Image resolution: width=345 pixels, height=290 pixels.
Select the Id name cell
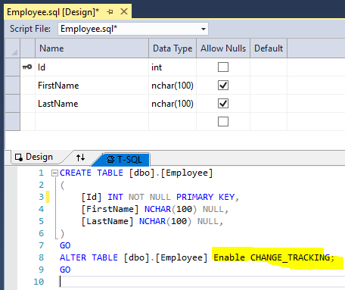92,67
